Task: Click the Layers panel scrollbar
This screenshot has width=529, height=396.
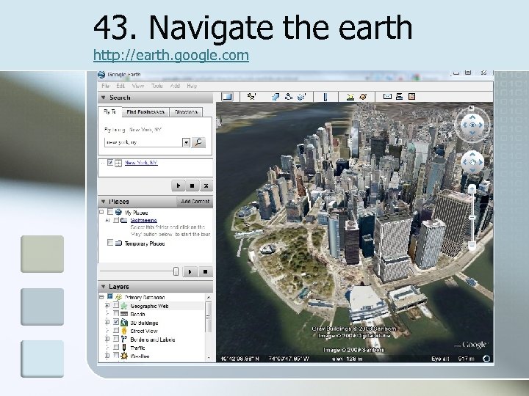Action: tap(209, 326)
